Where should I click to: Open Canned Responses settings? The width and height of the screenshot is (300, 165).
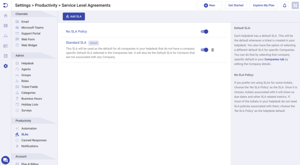pyautogui.click(x=34, y=140)
